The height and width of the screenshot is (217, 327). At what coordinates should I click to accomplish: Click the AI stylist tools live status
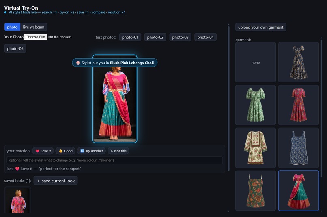pyautogui.click(x=65, y=12)
